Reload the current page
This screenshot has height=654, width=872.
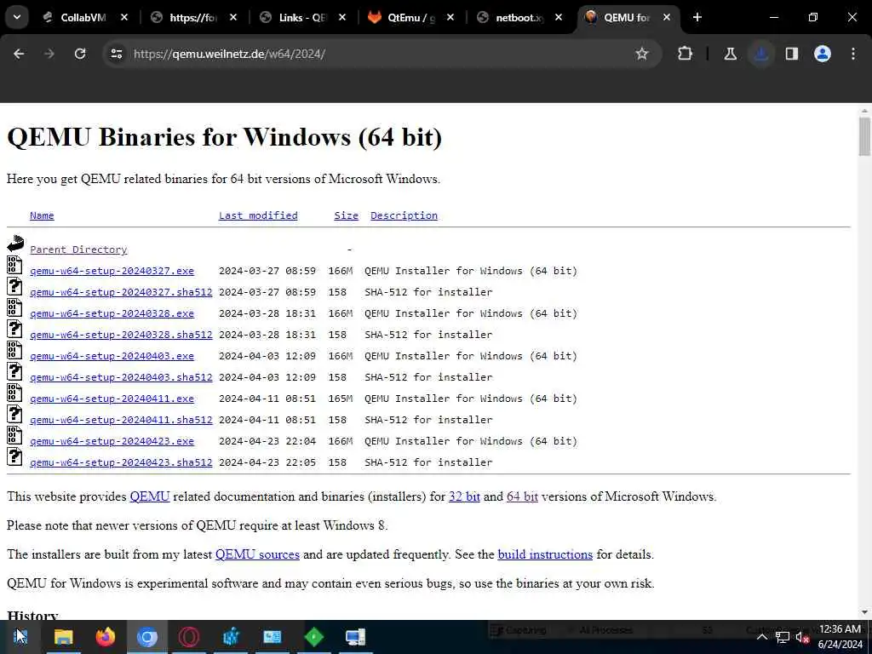coord(80,54)
